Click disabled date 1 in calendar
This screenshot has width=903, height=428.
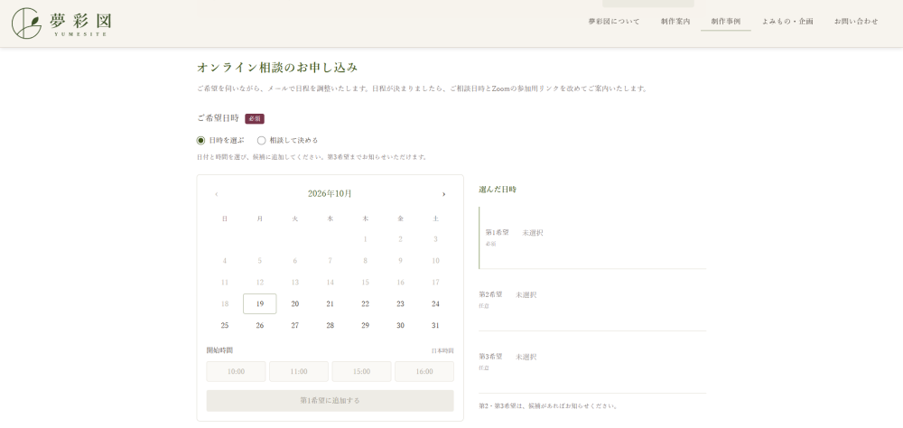[x=365, y=239]
